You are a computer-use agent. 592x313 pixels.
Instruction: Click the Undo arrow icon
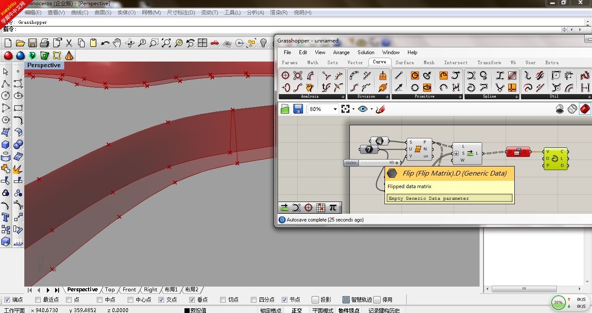click(x=105, y=43)
